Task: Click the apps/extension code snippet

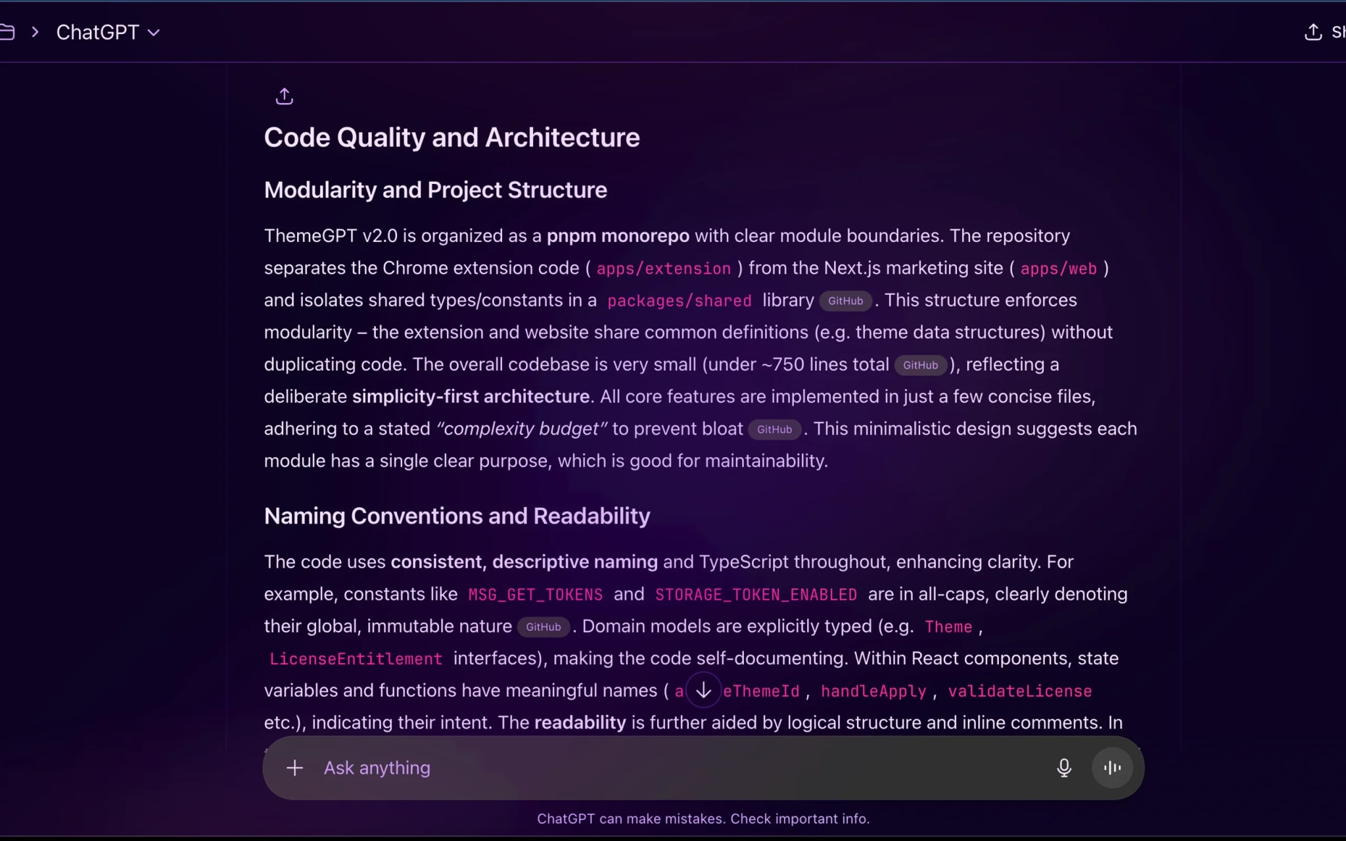Action: 663,269
